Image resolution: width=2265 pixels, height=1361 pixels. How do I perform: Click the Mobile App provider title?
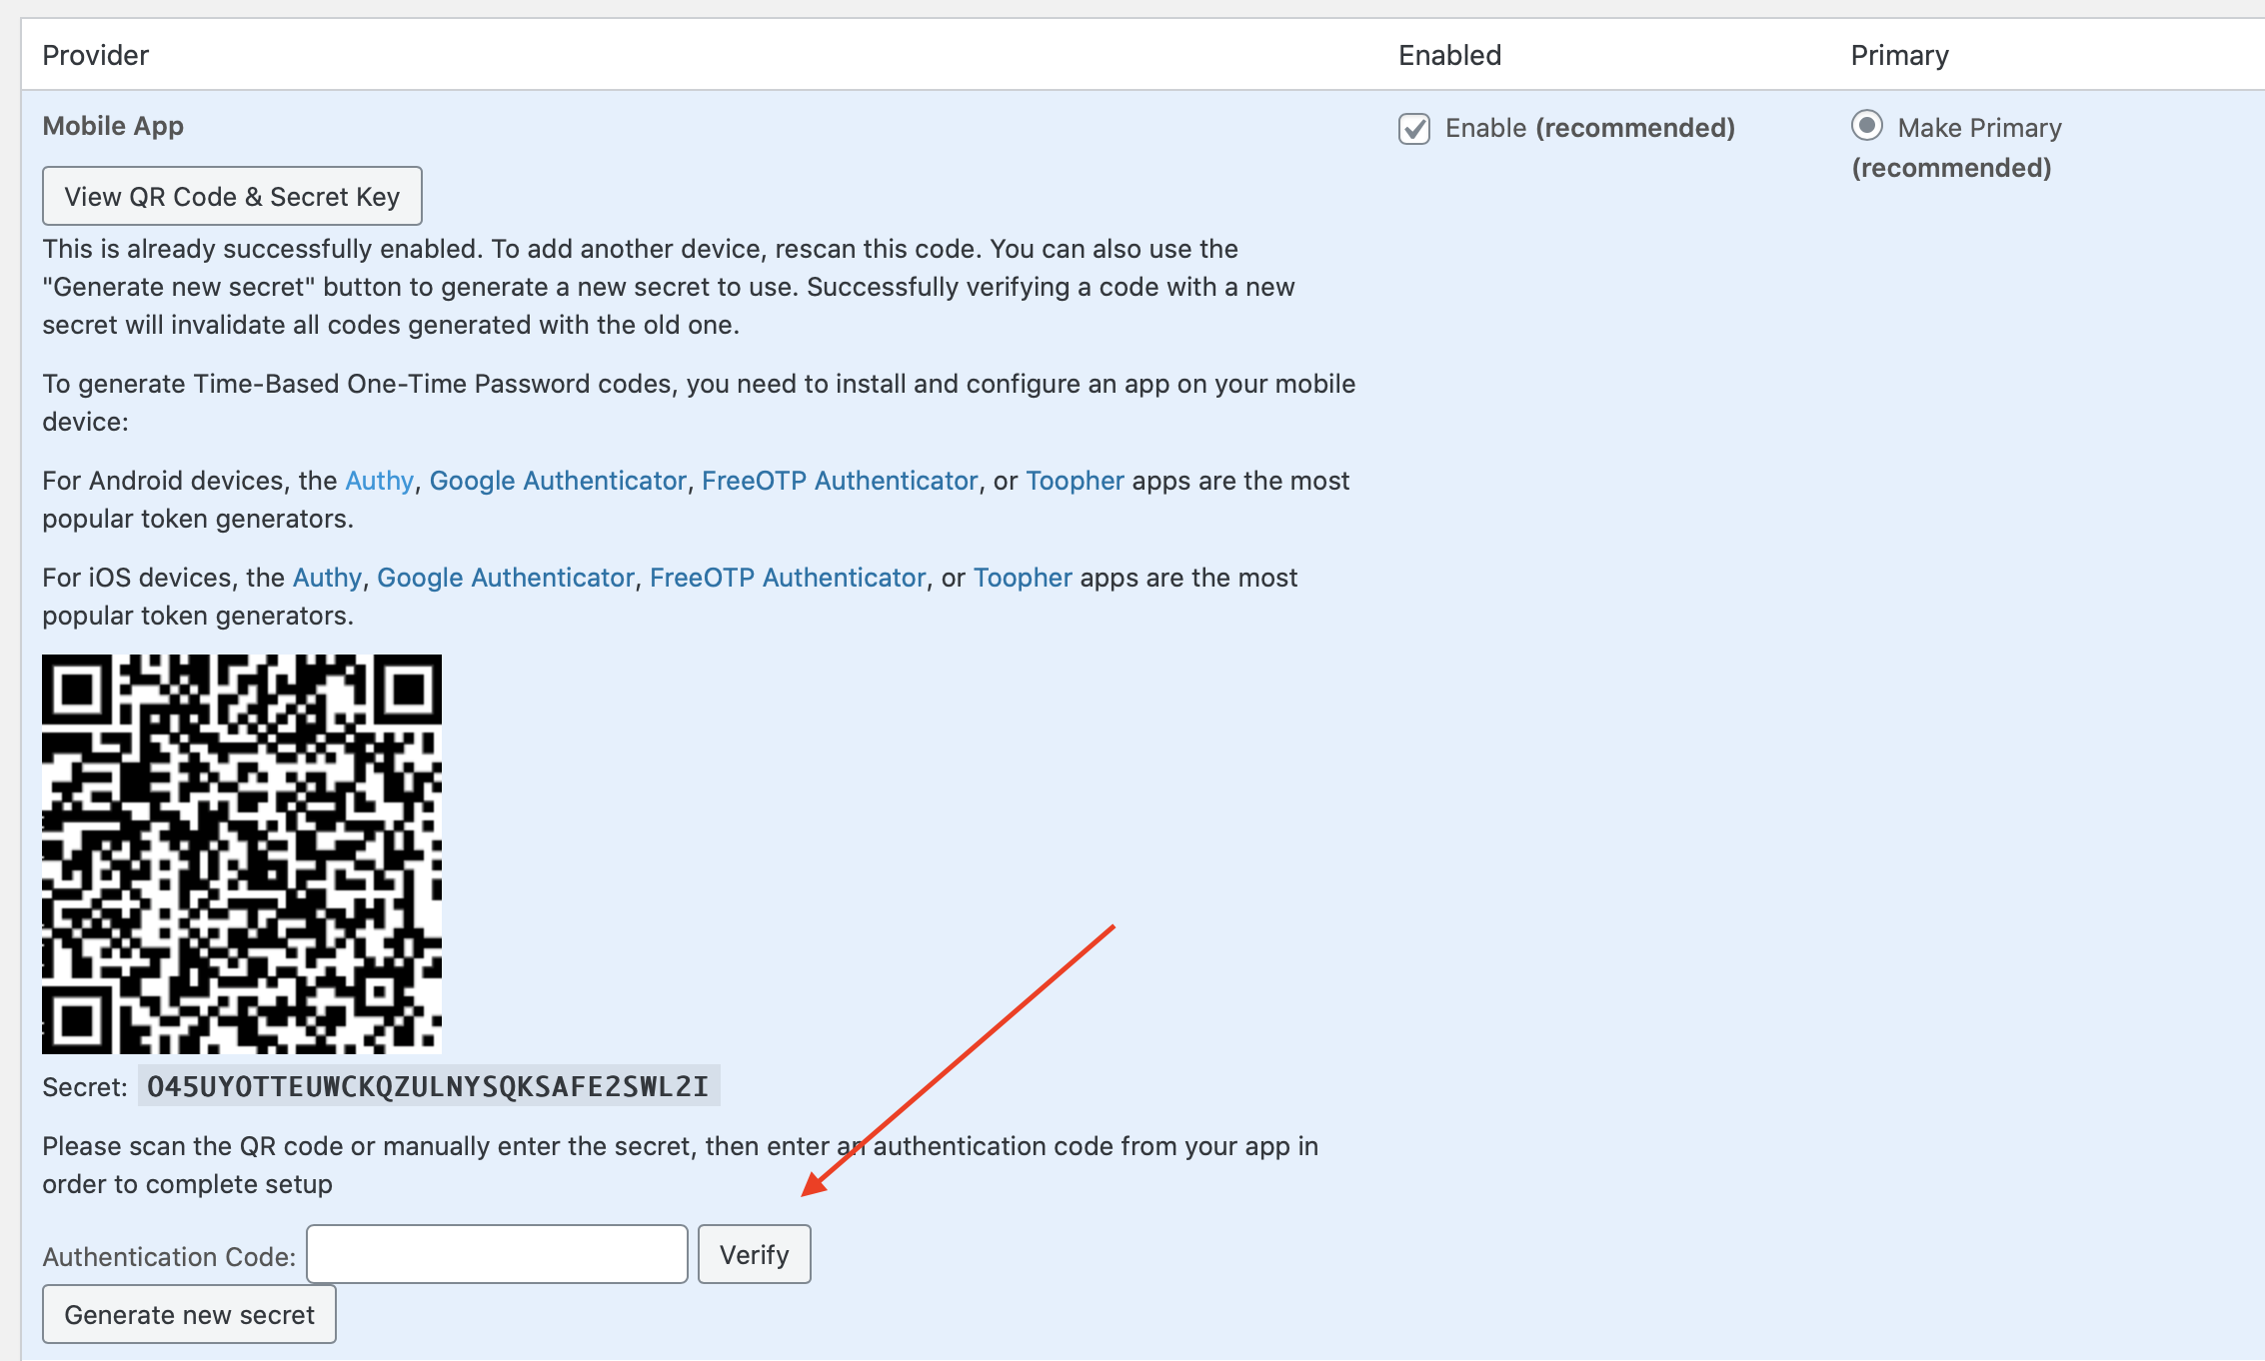click(113, 126)
